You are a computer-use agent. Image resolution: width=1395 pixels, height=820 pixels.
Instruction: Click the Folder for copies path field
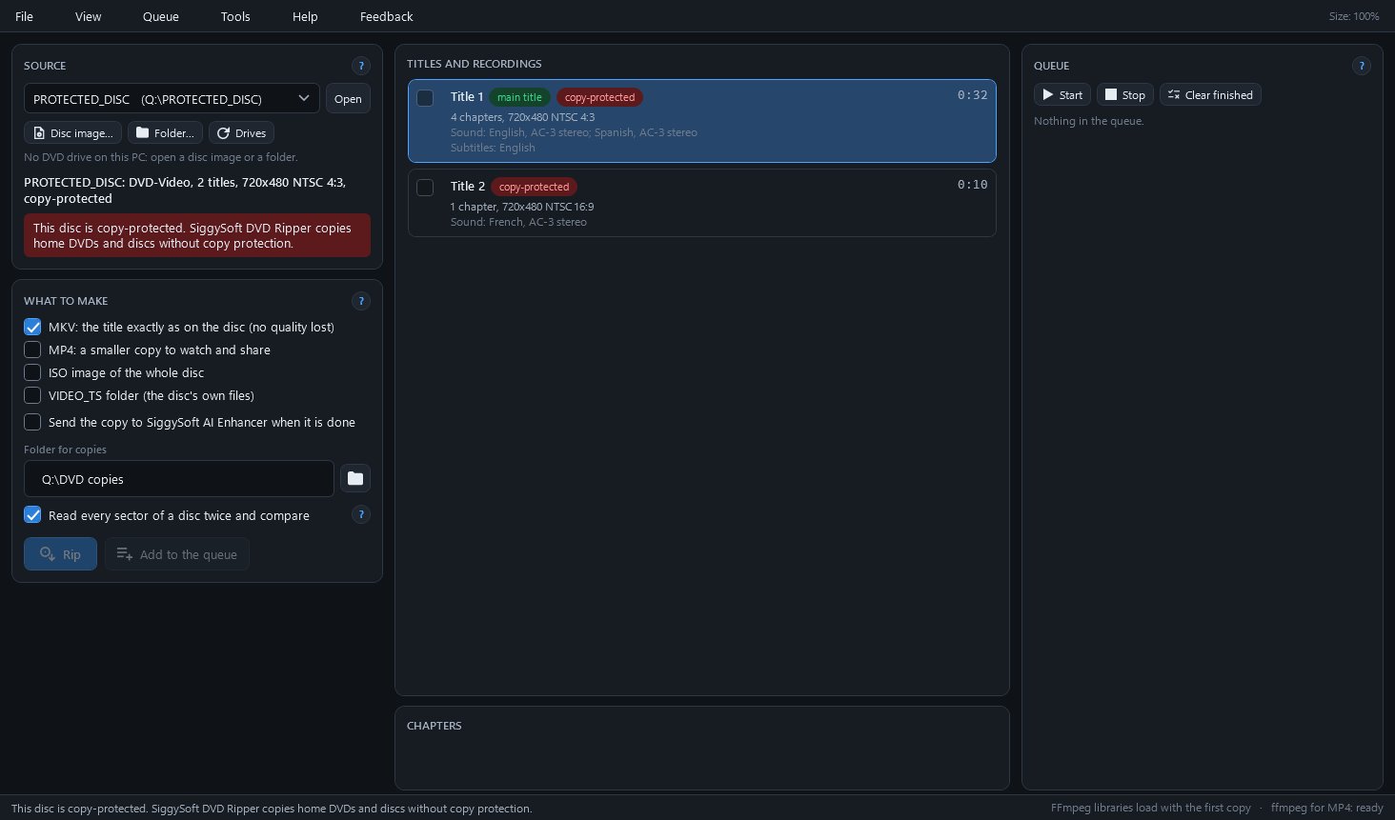point(179,479)
